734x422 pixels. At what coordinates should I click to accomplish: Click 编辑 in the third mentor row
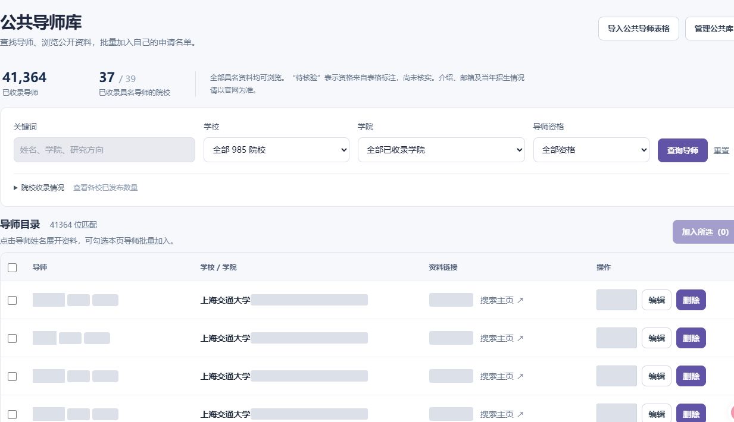[657, 376]
